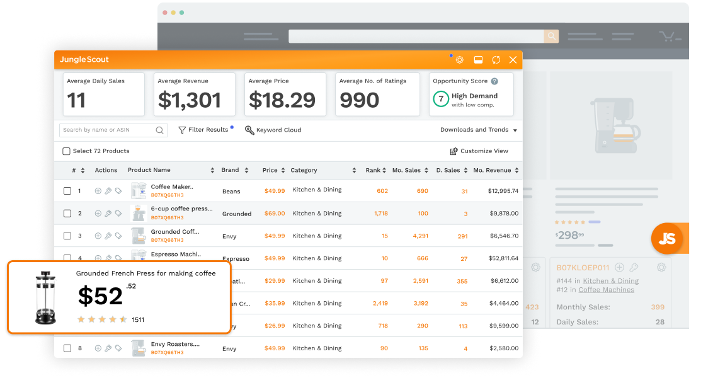Image resolution: width=713 pixels, height=378 pixels.
Task: Check Select 72 Products box
Action: pyautogui.click(x=66, y=151)
